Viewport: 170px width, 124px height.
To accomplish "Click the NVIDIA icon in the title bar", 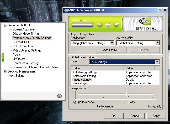I will (66, 10).
